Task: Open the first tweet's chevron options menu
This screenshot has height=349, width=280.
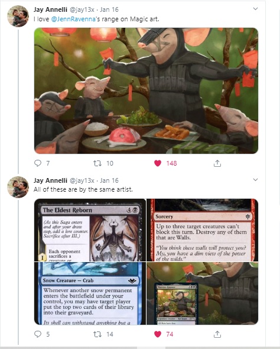Action: tap(256, 9)
